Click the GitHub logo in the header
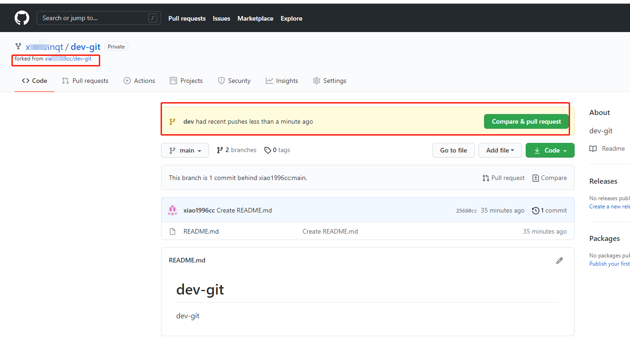This screenshot has height=349, width=630. (x=22, y=17)
